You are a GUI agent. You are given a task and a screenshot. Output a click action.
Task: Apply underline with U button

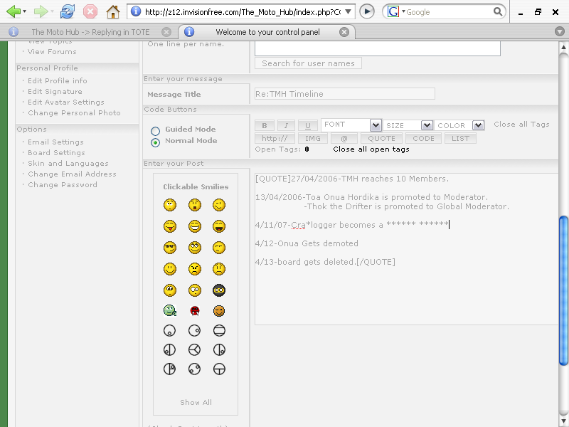tap(308, 126)
